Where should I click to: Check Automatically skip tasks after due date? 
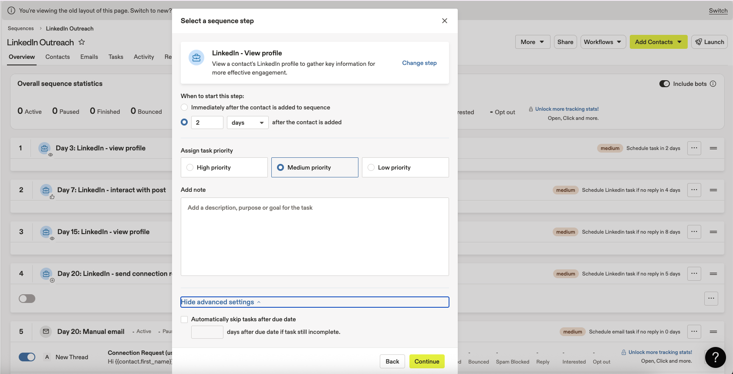185,320
